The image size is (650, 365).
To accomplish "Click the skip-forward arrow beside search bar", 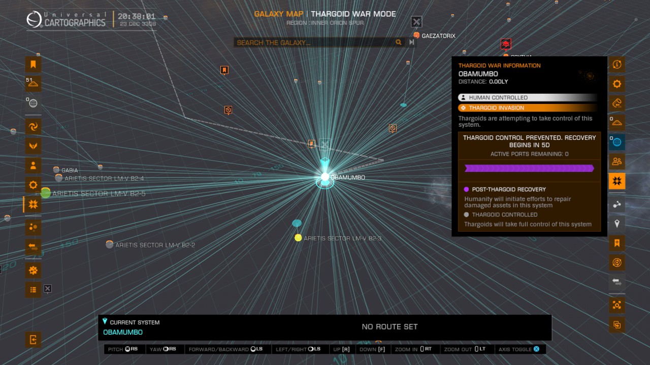I will click(x=412, y=43).
